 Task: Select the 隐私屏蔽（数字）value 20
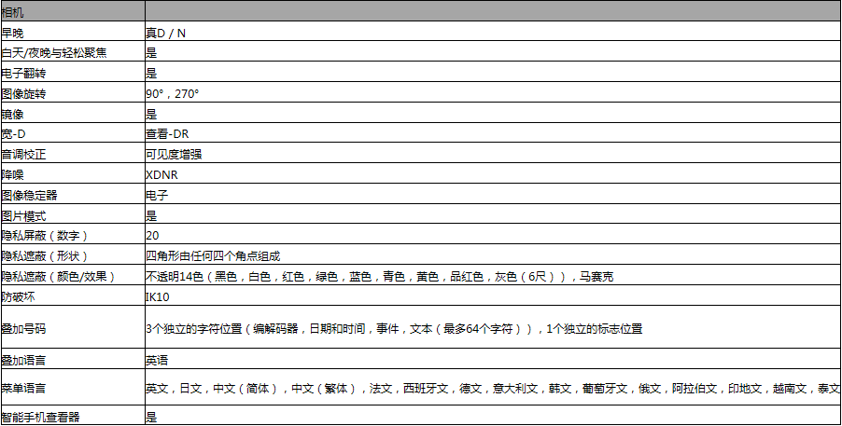pos(152,235)
